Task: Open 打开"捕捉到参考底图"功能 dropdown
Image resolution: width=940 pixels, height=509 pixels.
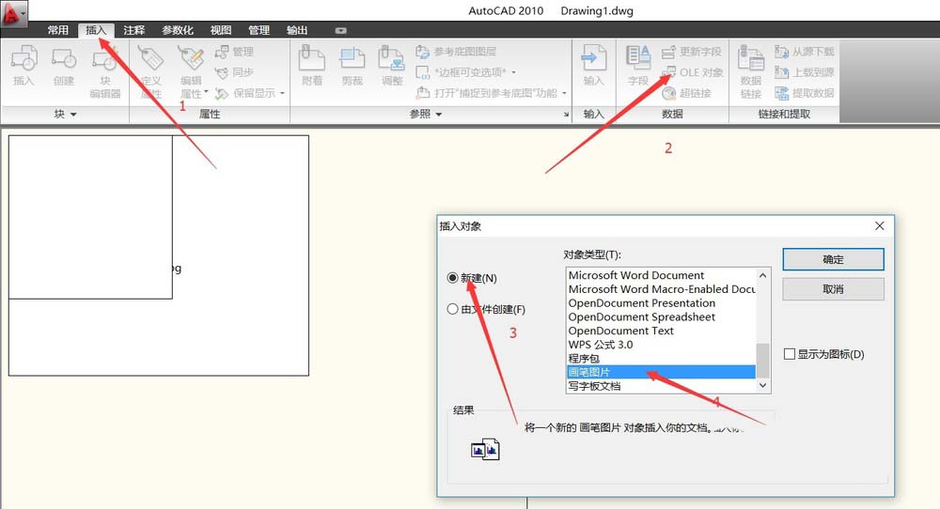Action: click(x=564, y=93)
